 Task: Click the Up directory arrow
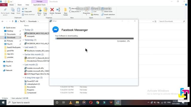coord(13,21)
